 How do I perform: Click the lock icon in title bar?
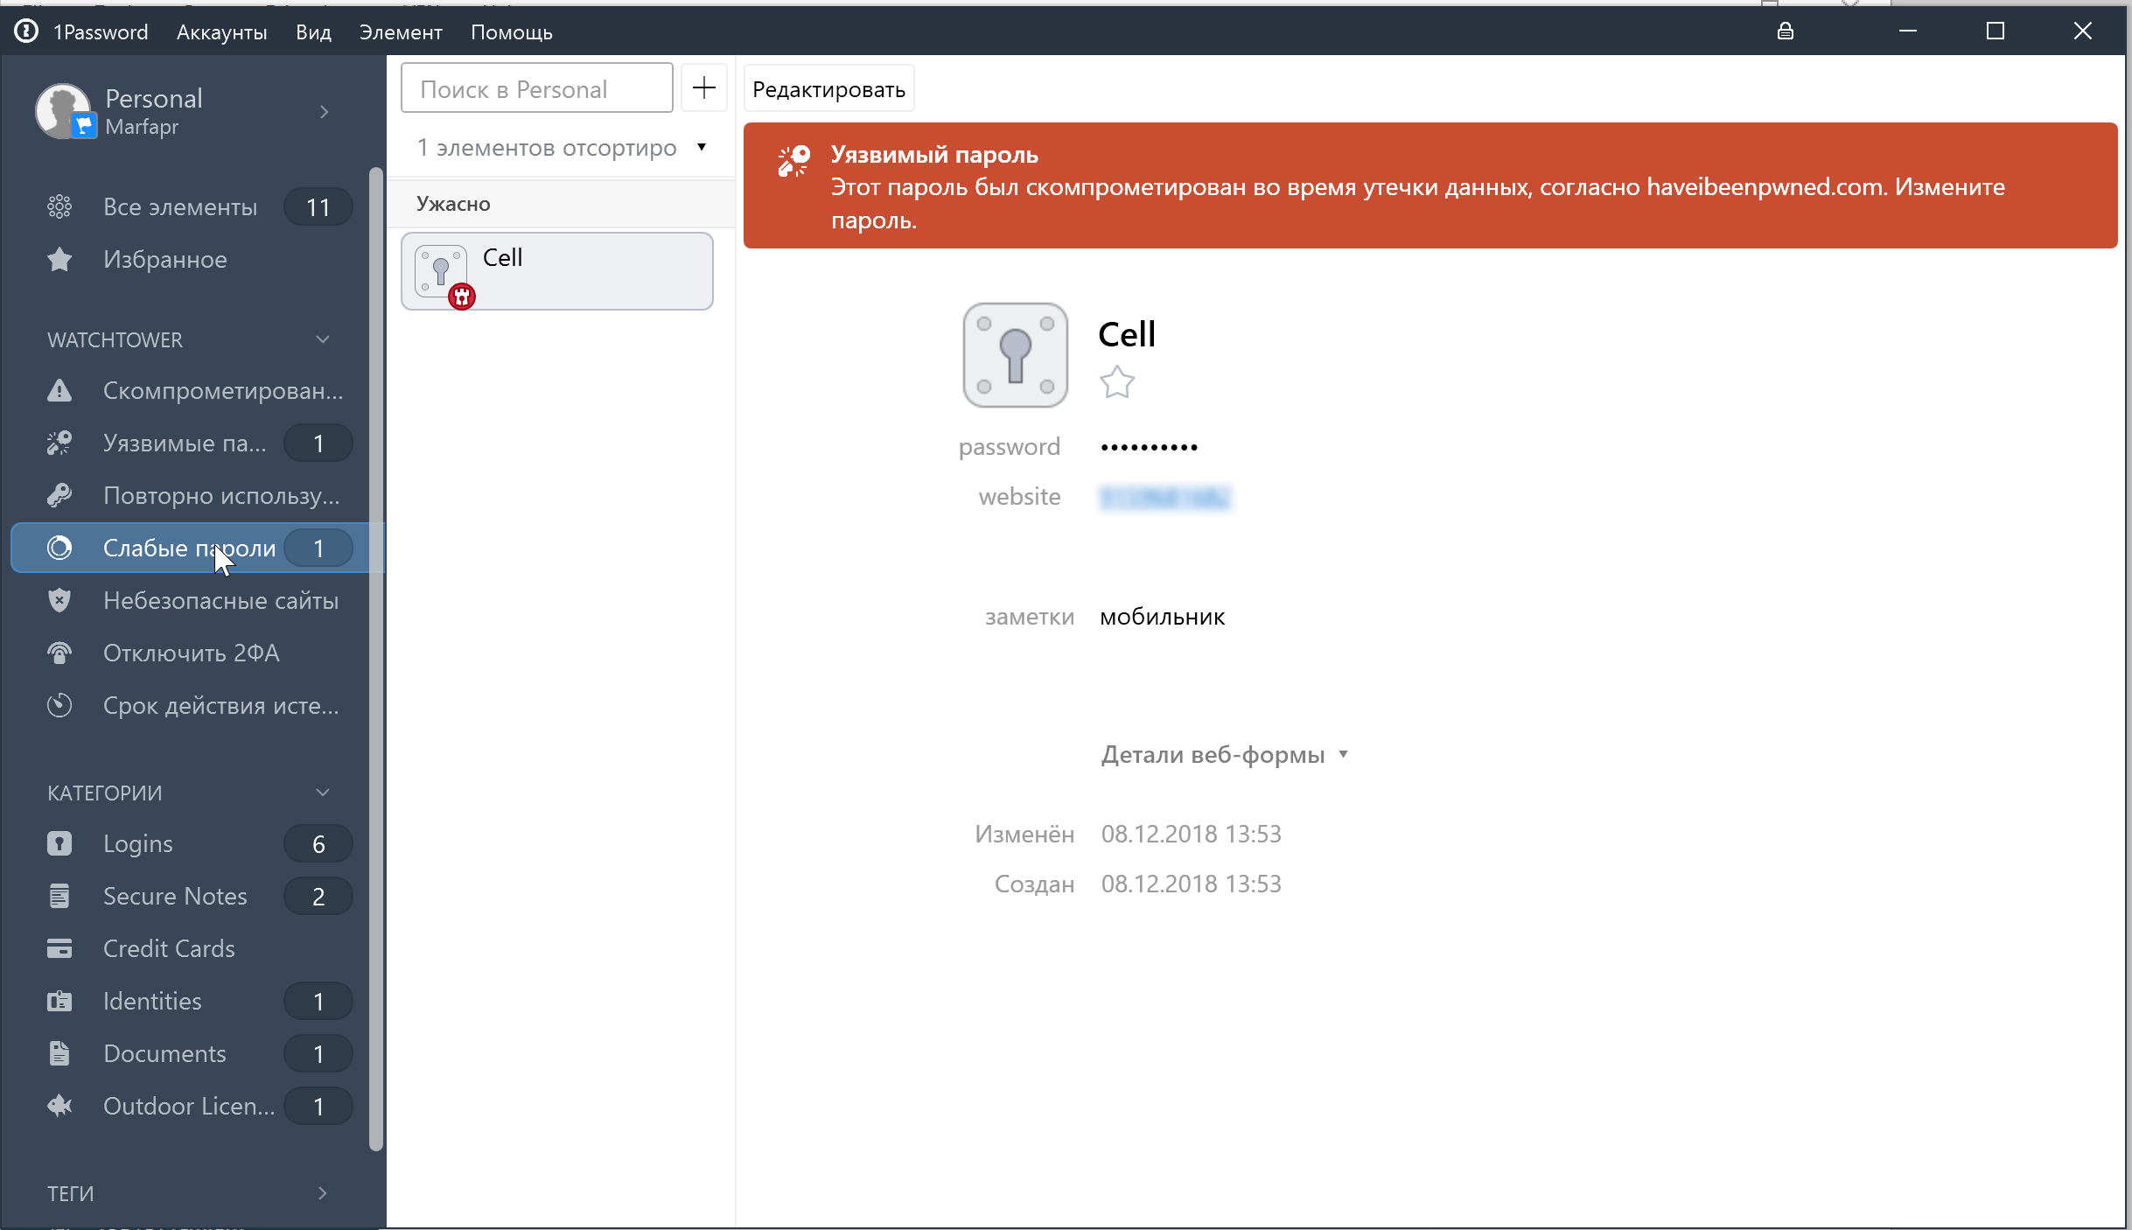click(x=1785, y=31)
